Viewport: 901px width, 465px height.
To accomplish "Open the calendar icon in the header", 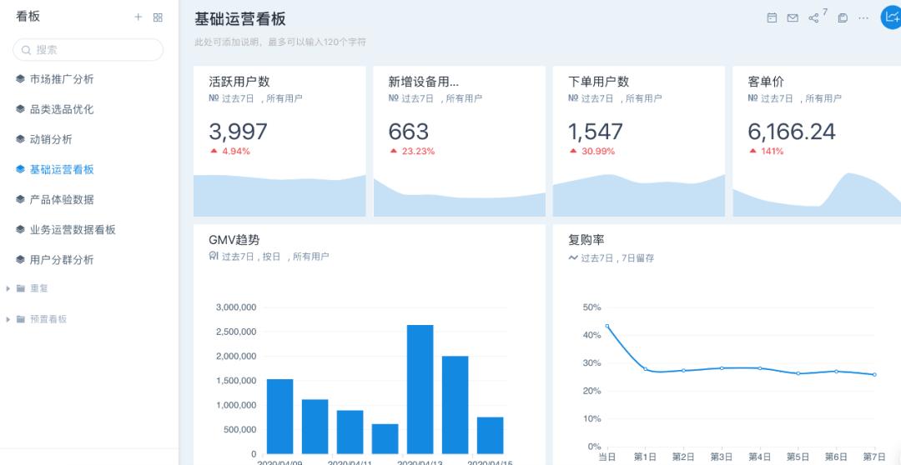I will [772, 17].
